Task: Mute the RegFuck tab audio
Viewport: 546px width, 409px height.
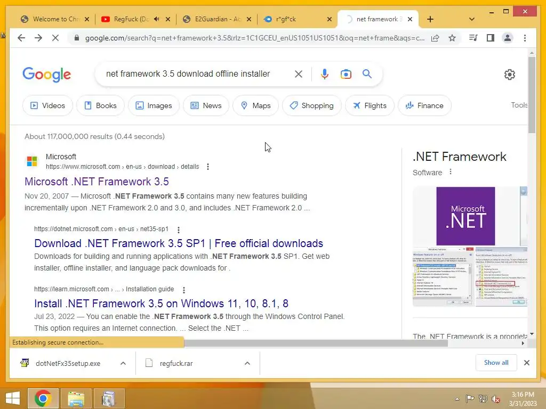Action: click(157, 19)
